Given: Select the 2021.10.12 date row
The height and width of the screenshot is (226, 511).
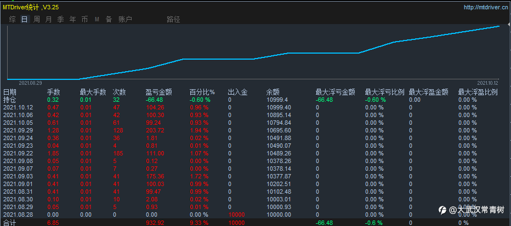Looking at the screenshot, I should click(256, 107).
